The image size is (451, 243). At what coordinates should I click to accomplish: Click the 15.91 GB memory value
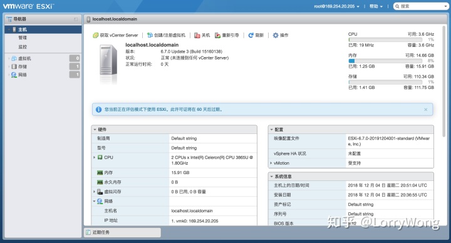180,173
